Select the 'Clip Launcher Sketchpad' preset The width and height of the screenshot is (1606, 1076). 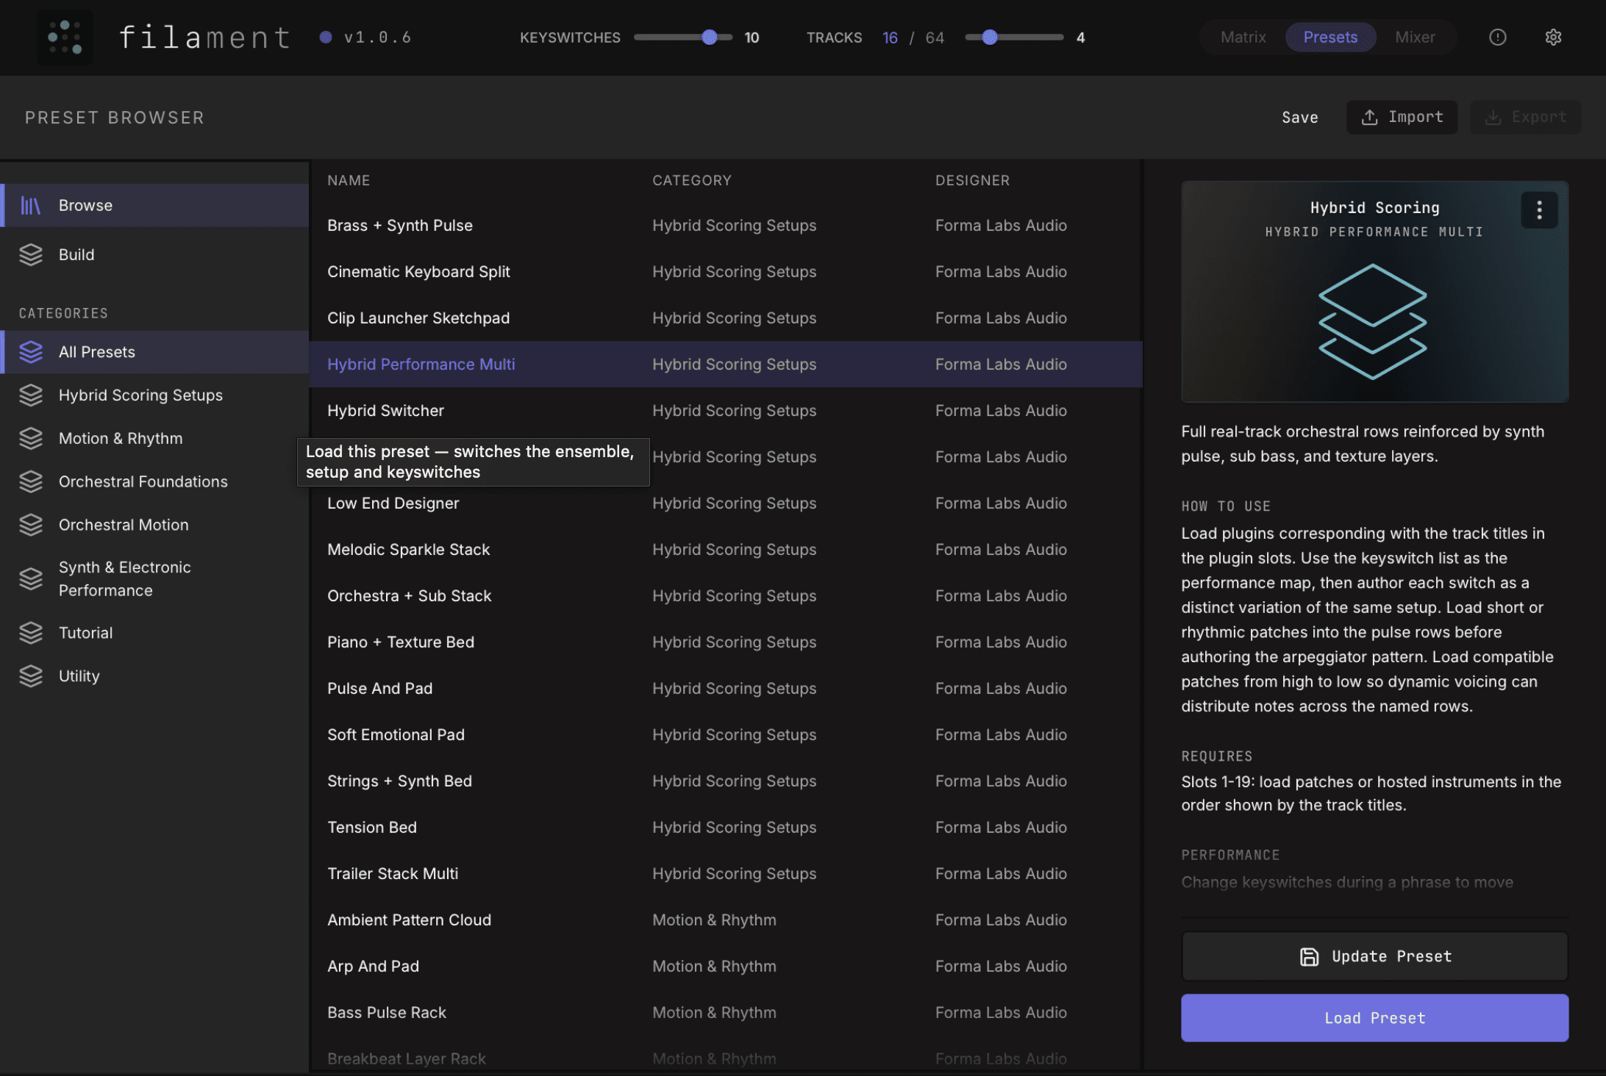pyautogui.click(x=726, y=318)
